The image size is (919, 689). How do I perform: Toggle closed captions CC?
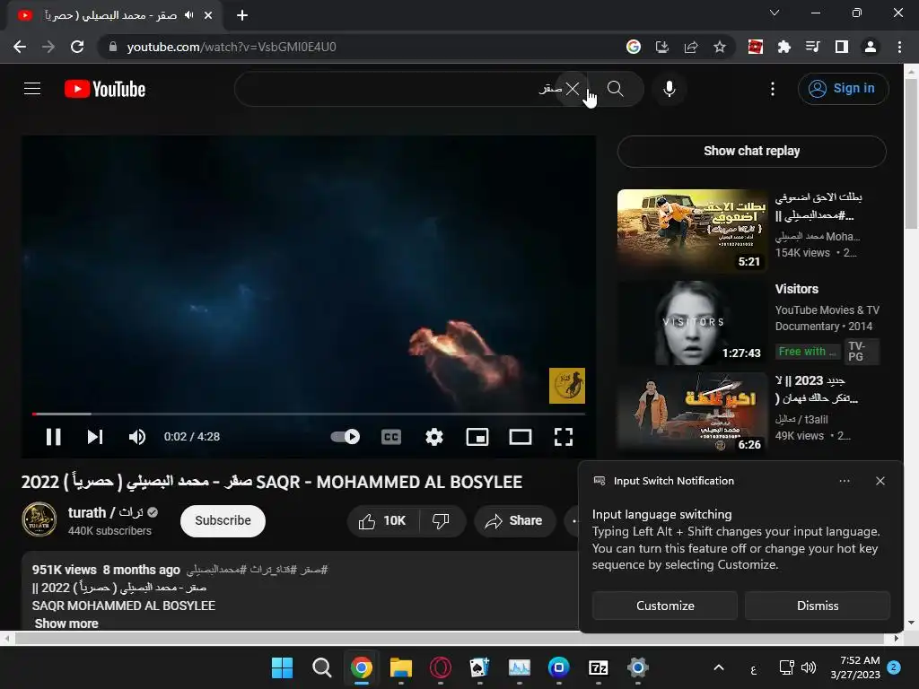point(391,437)
